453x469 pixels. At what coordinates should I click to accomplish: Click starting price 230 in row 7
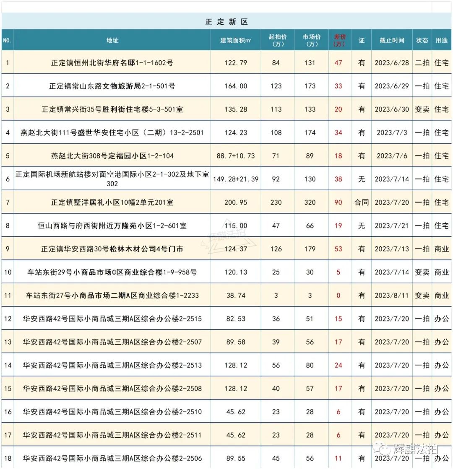coord(276,202)
